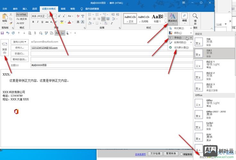The width and height of the screenshot is (236, 160).
Task: Apply underline formatting with U button
Action: tap(42, 22)
